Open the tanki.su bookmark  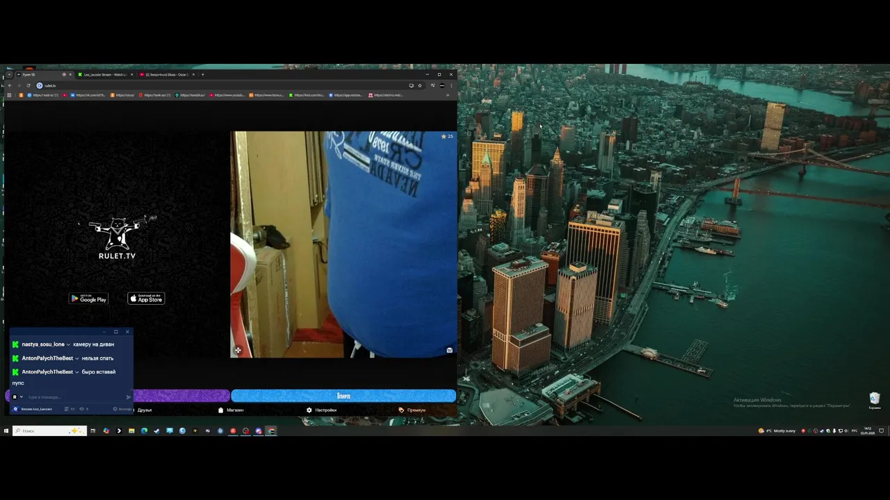click(x=154, y=95)
